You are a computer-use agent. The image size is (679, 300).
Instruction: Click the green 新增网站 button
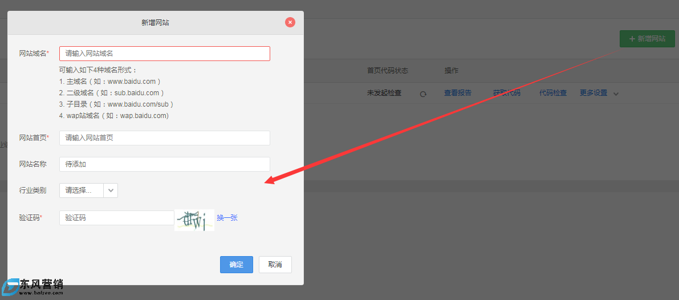tap(648, 39)
